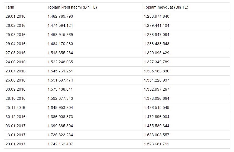Screen dimensions: 234x152
Task: Click the credit value 1.545.761.251
Action: (x=60, y=71)
